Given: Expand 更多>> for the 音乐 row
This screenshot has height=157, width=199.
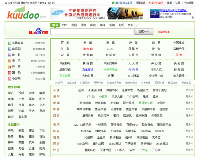Looking at the screenshot, I should point(189,125).
